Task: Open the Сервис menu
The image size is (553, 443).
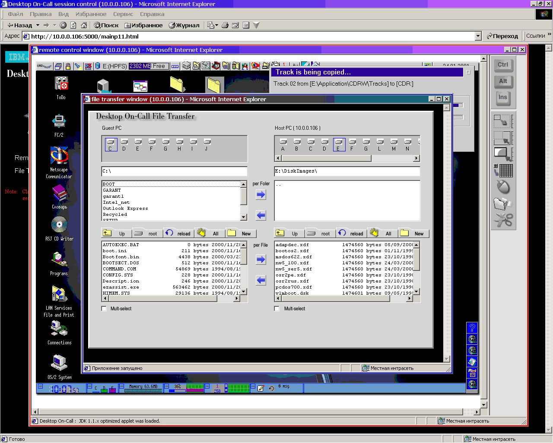Action: (123, 14)
